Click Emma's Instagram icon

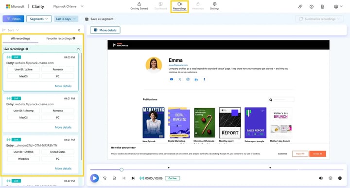coord(188,79)
